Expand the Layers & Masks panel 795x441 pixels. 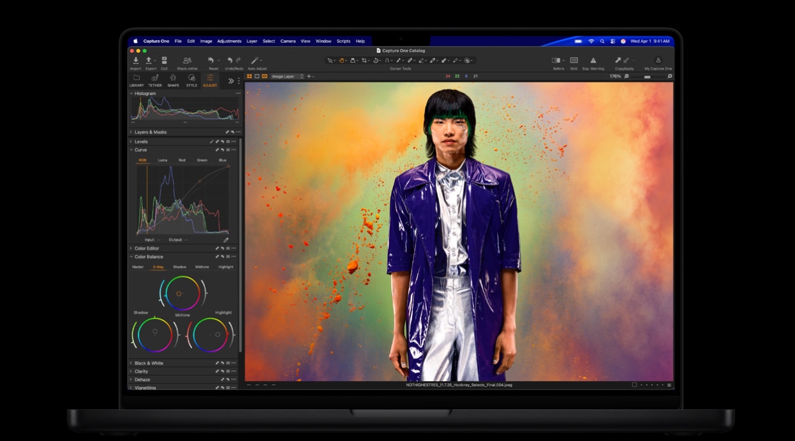click(150, 132)
